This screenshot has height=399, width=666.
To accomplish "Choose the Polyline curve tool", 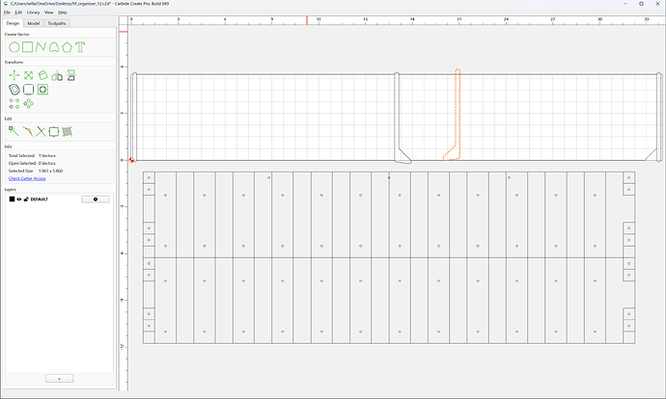I will (41, 47).
